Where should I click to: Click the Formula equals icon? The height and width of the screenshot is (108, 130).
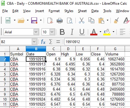58,42
